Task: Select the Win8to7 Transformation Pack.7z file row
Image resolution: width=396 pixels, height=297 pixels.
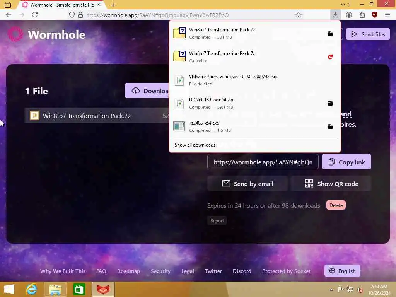Action: tap(97, 116)
